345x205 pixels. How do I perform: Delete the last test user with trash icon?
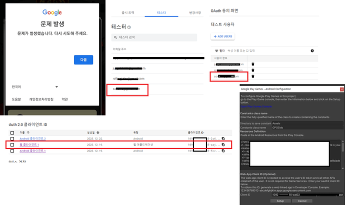tap(253, 76)
